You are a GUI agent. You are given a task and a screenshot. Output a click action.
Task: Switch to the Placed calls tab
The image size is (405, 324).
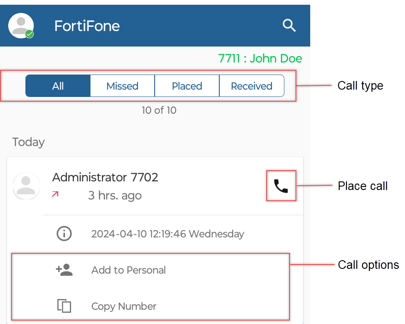187,86
